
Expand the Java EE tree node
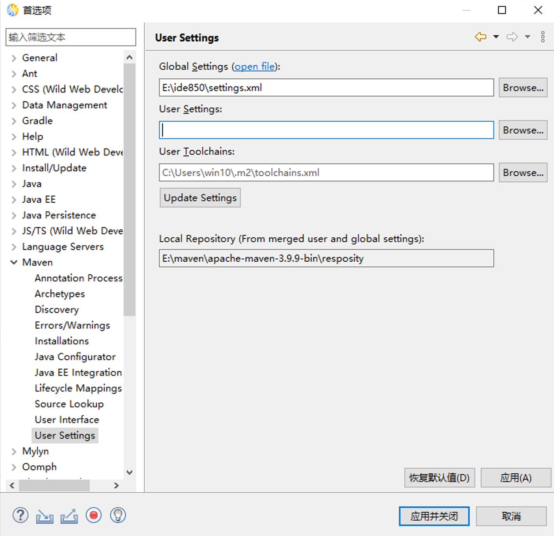coord(14,200)
